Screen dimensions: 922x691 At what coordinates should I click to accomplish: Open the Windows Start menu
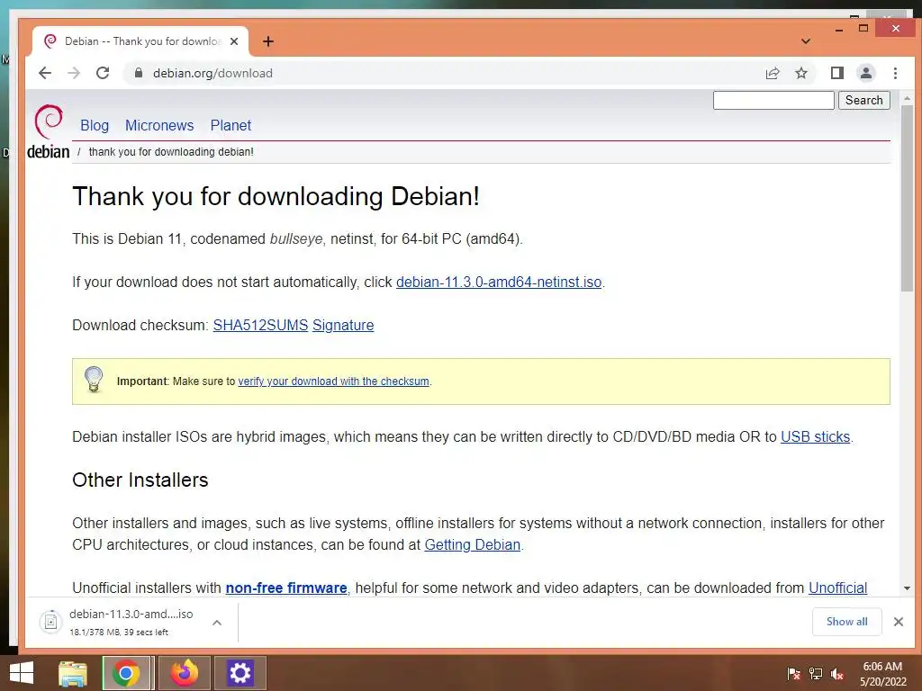(22, 673)
